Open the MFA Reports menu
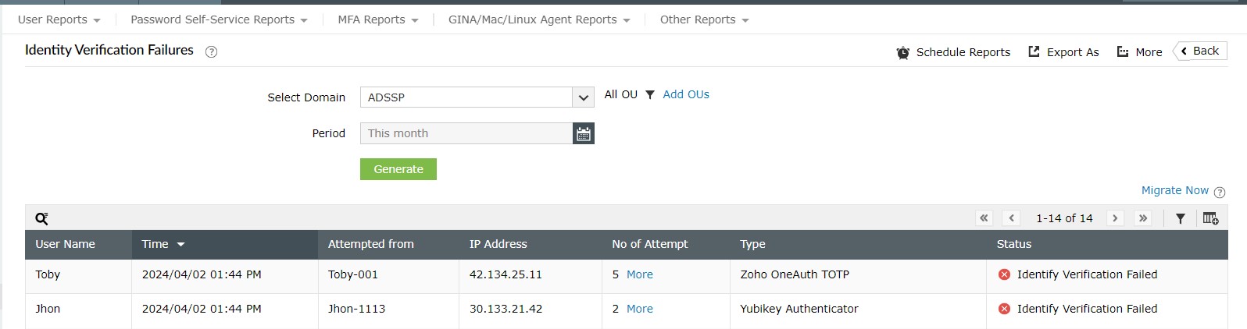1247x329 pixels. click(378, 19)
